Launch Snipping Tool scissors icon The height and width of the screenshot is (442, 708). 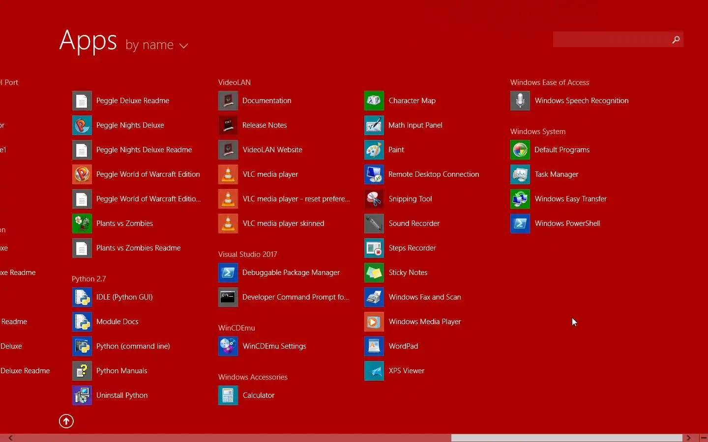374,199
